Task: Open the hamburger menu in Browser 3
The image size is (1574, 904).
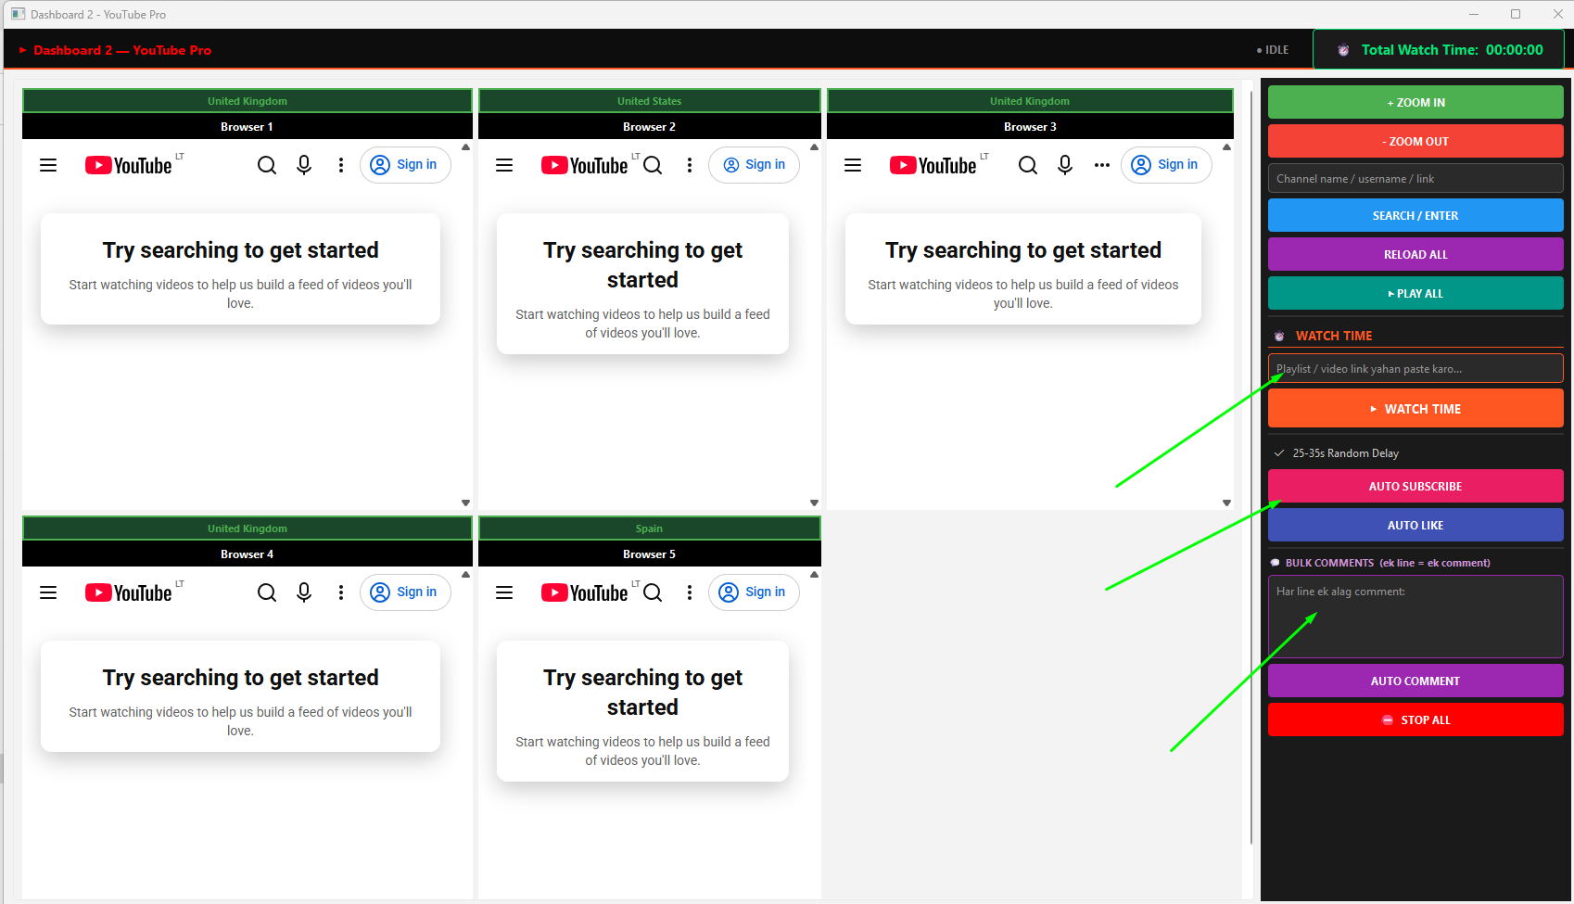Action: [853, 165]
